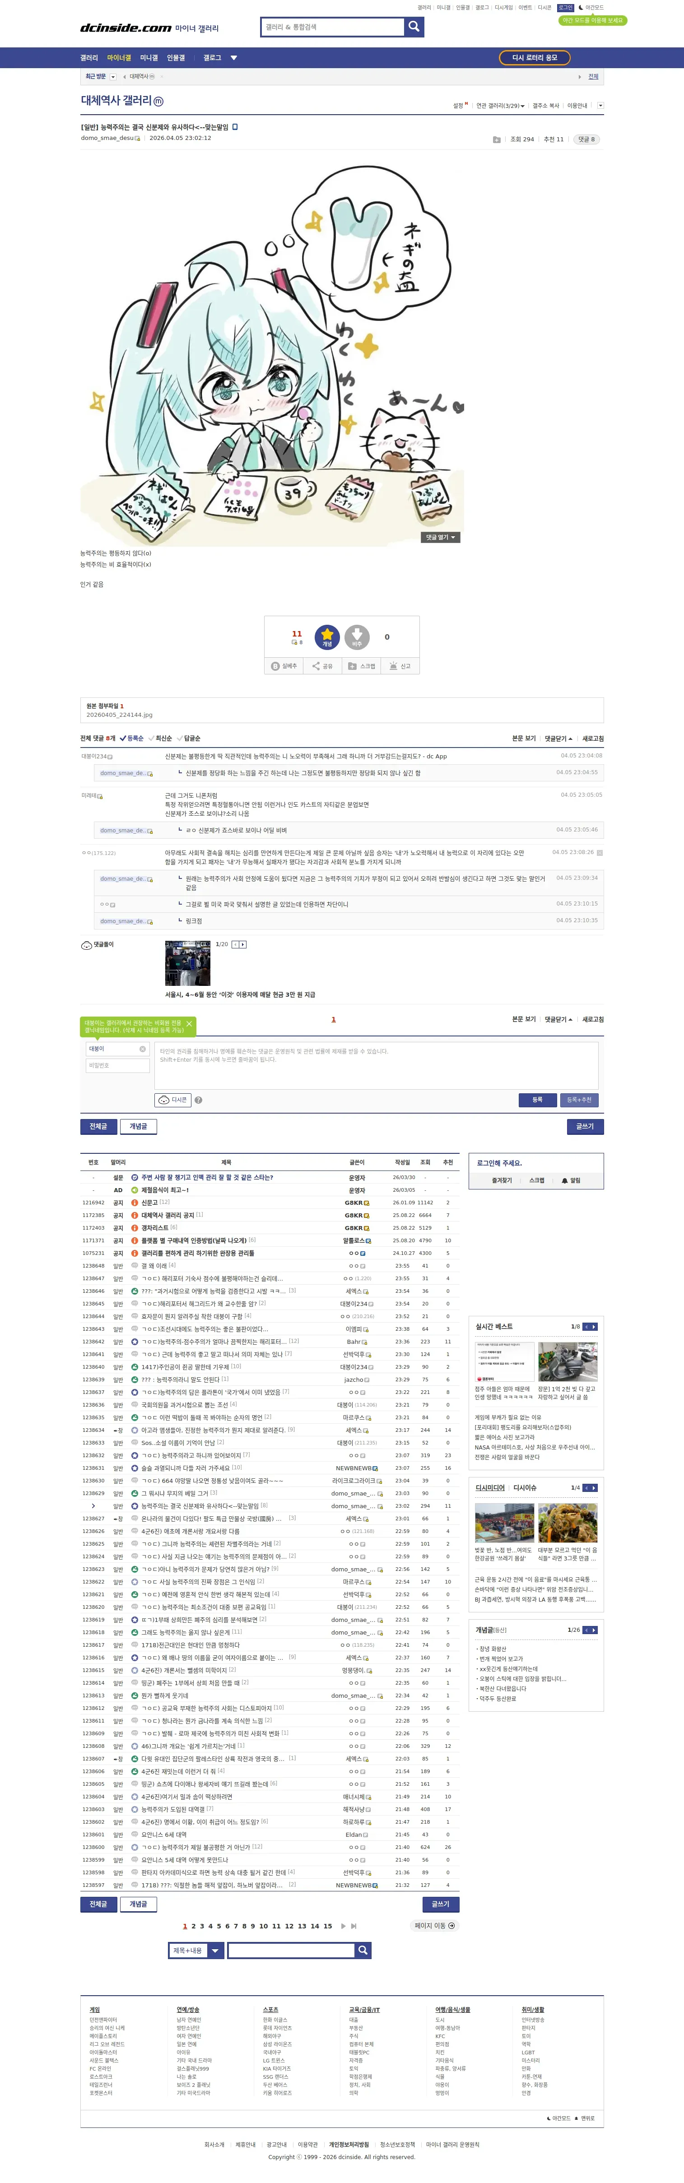Click the 등록+추천 button
Viewport: 684px width, 2183px height.
click(580, 1100)
